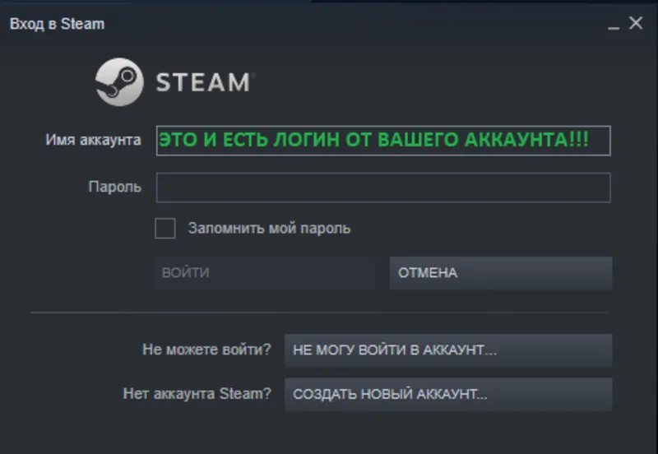Click the STEAM wordmark next to the logo
This screenshot has height=454, width=658.
click(x=204, y=82)
